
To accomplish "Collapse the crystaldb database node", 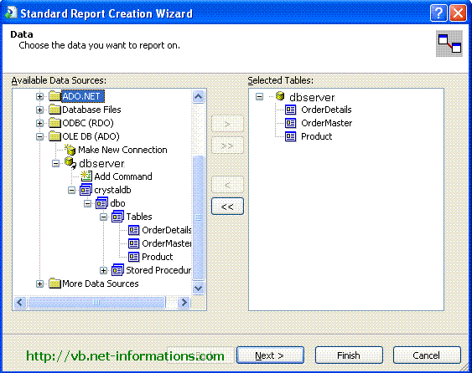I will click(71, 190).
